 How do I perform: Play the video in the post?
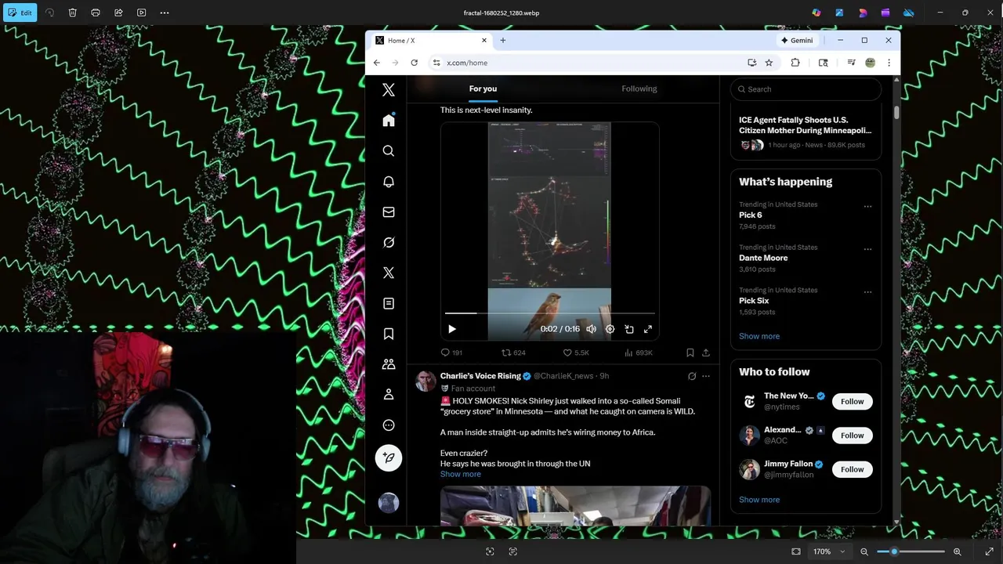point(452,330)
